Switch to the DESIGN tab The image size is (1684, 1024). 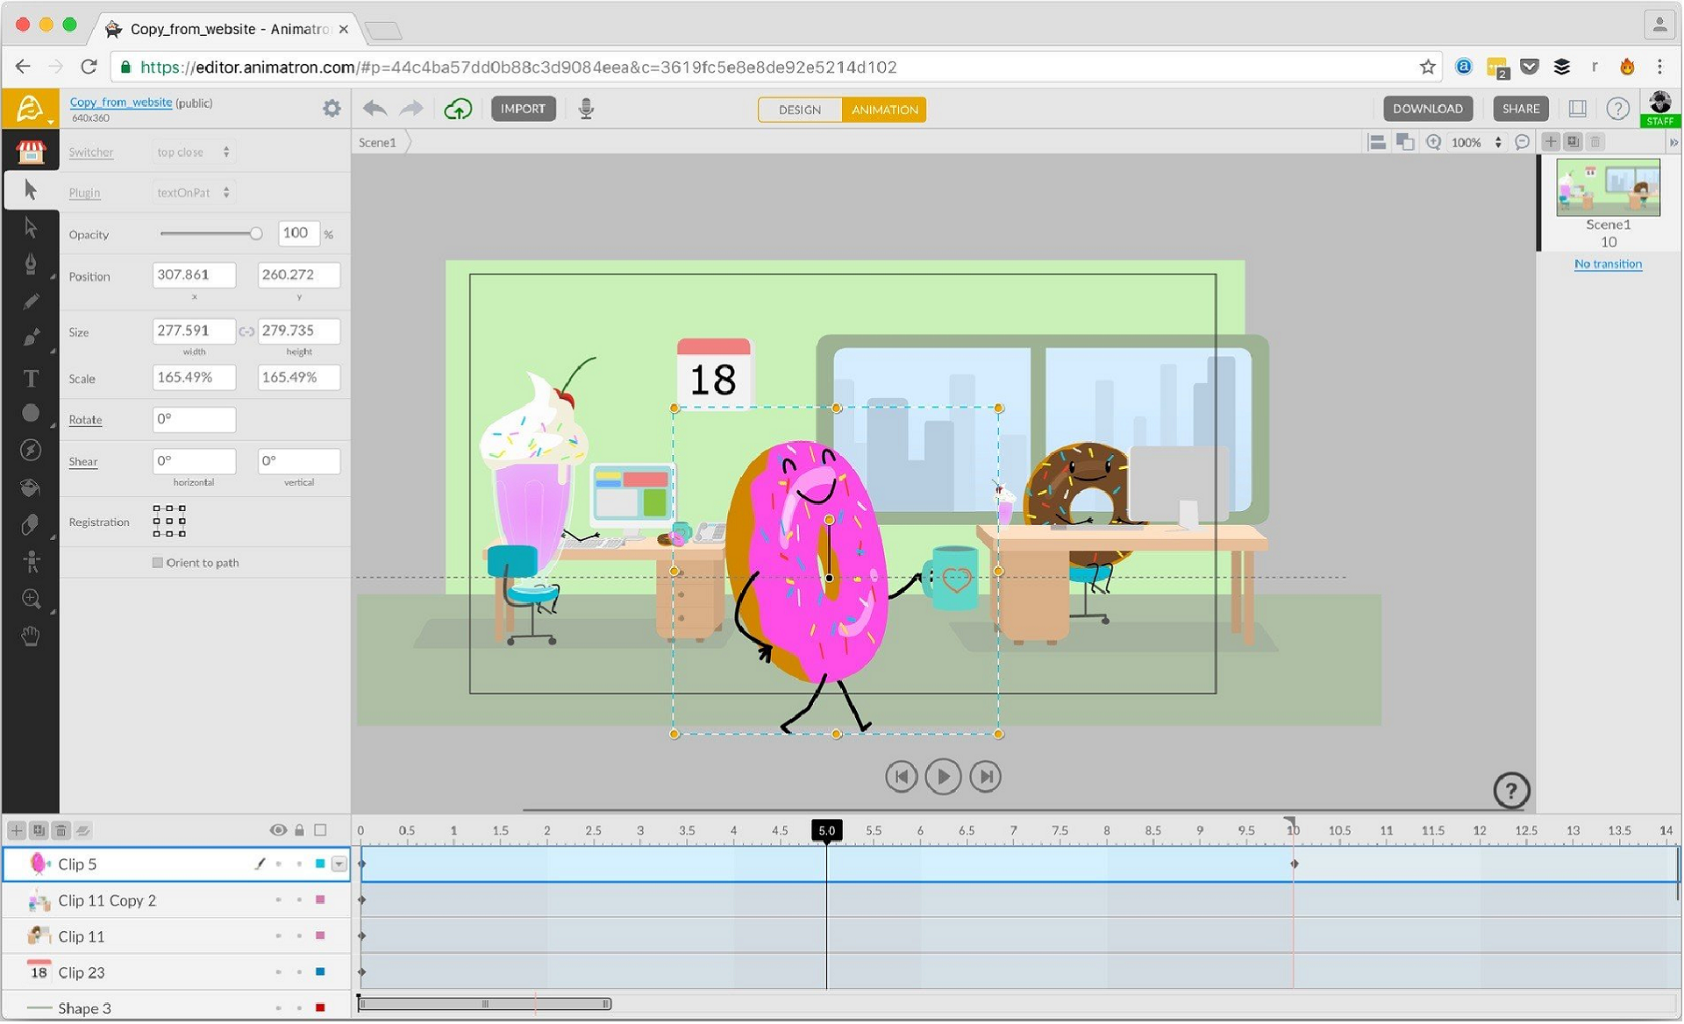800,110
